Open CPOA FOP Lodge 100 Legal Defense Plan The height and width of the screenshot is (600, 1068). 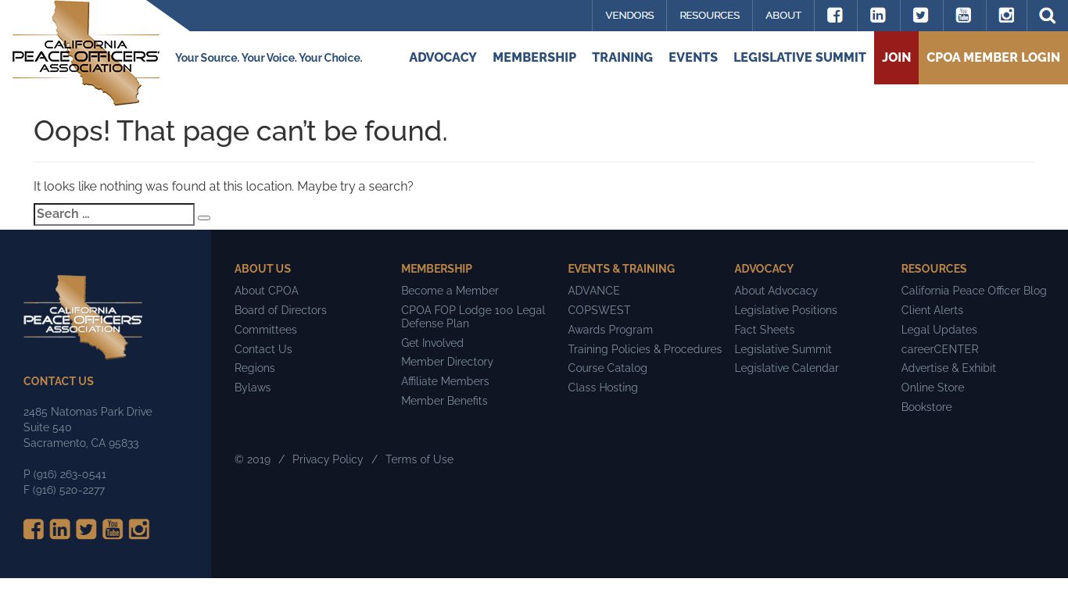pos(473,316)
